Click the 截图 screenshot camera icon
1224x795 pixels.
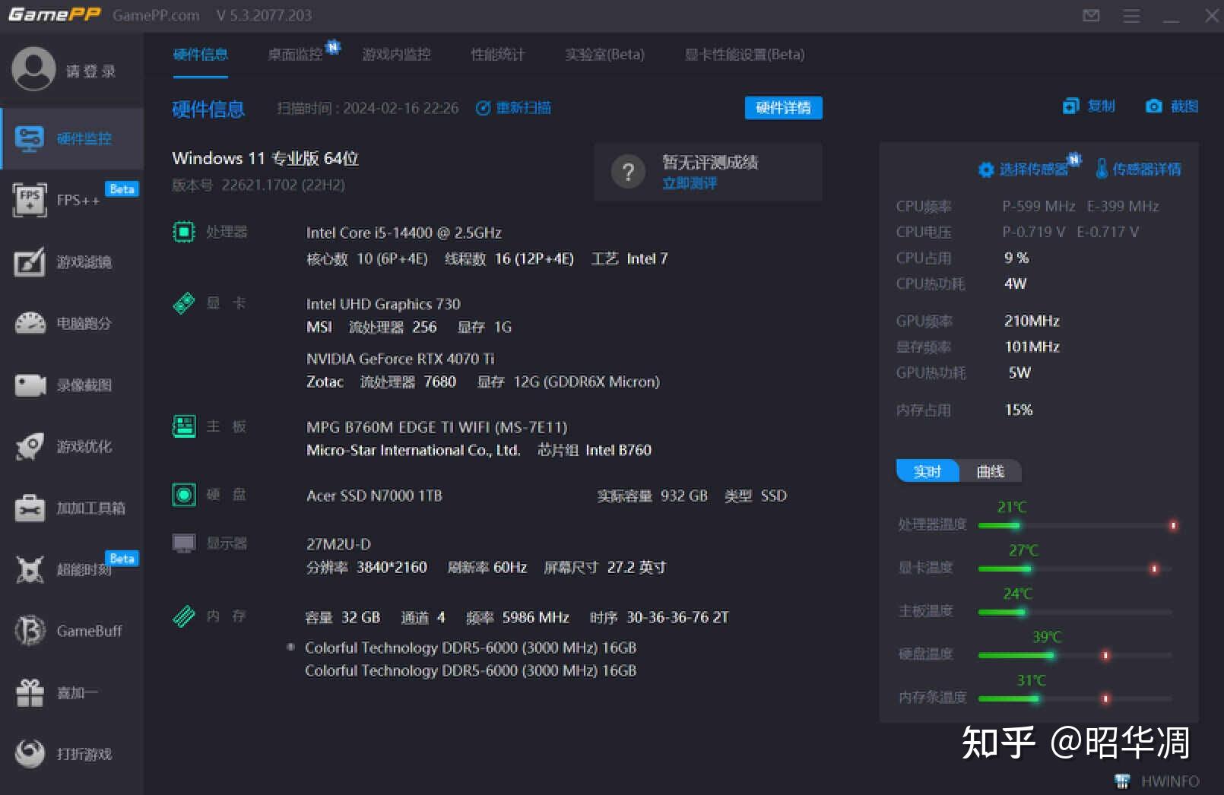[x=1154, y=106]
